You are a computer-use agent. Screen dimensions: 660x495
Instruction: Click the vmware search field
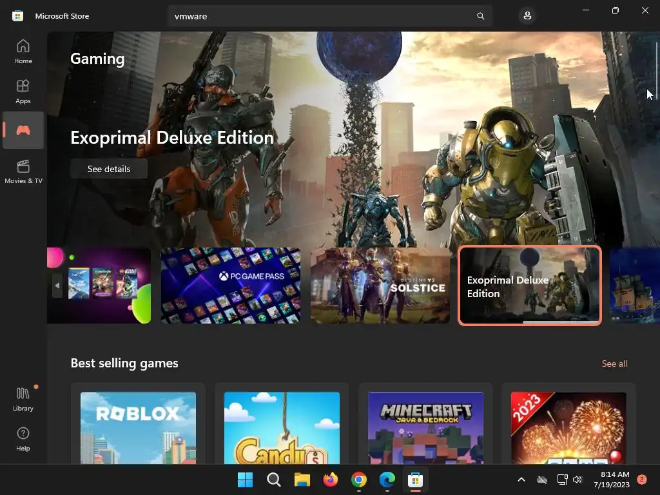pyautogui.click(x=329, y=16)
